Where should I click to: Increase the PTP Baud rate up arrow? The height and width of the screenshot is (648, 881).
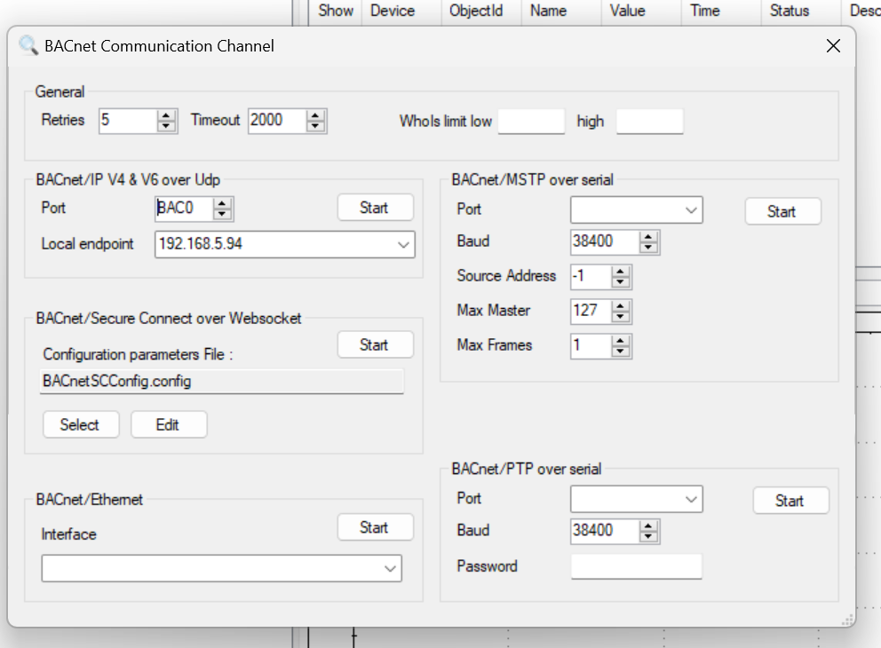point(648,526)
